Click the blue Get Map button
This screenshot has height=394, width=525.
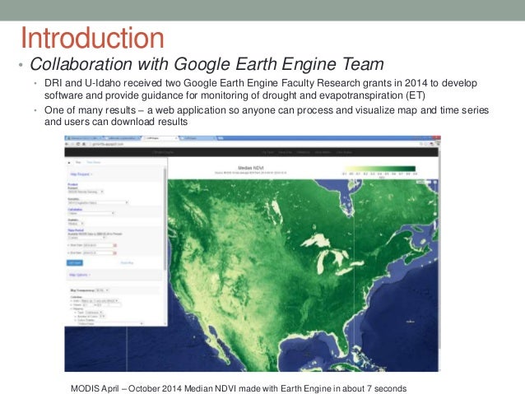coord(75,262)
